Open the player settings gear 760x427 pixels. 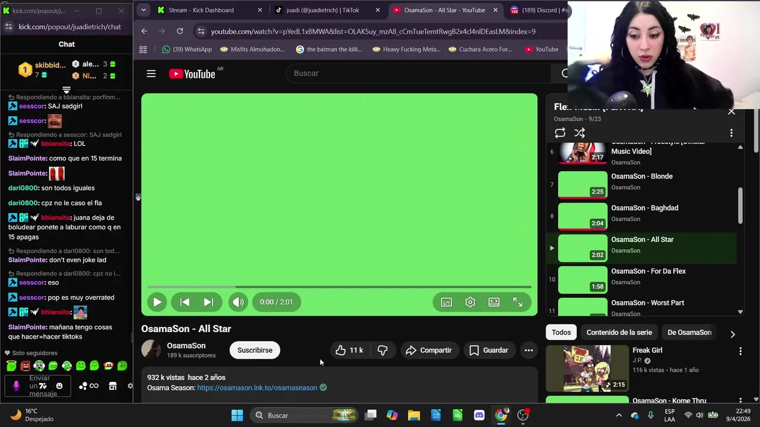pyautogui.click(x=470, y=302)
